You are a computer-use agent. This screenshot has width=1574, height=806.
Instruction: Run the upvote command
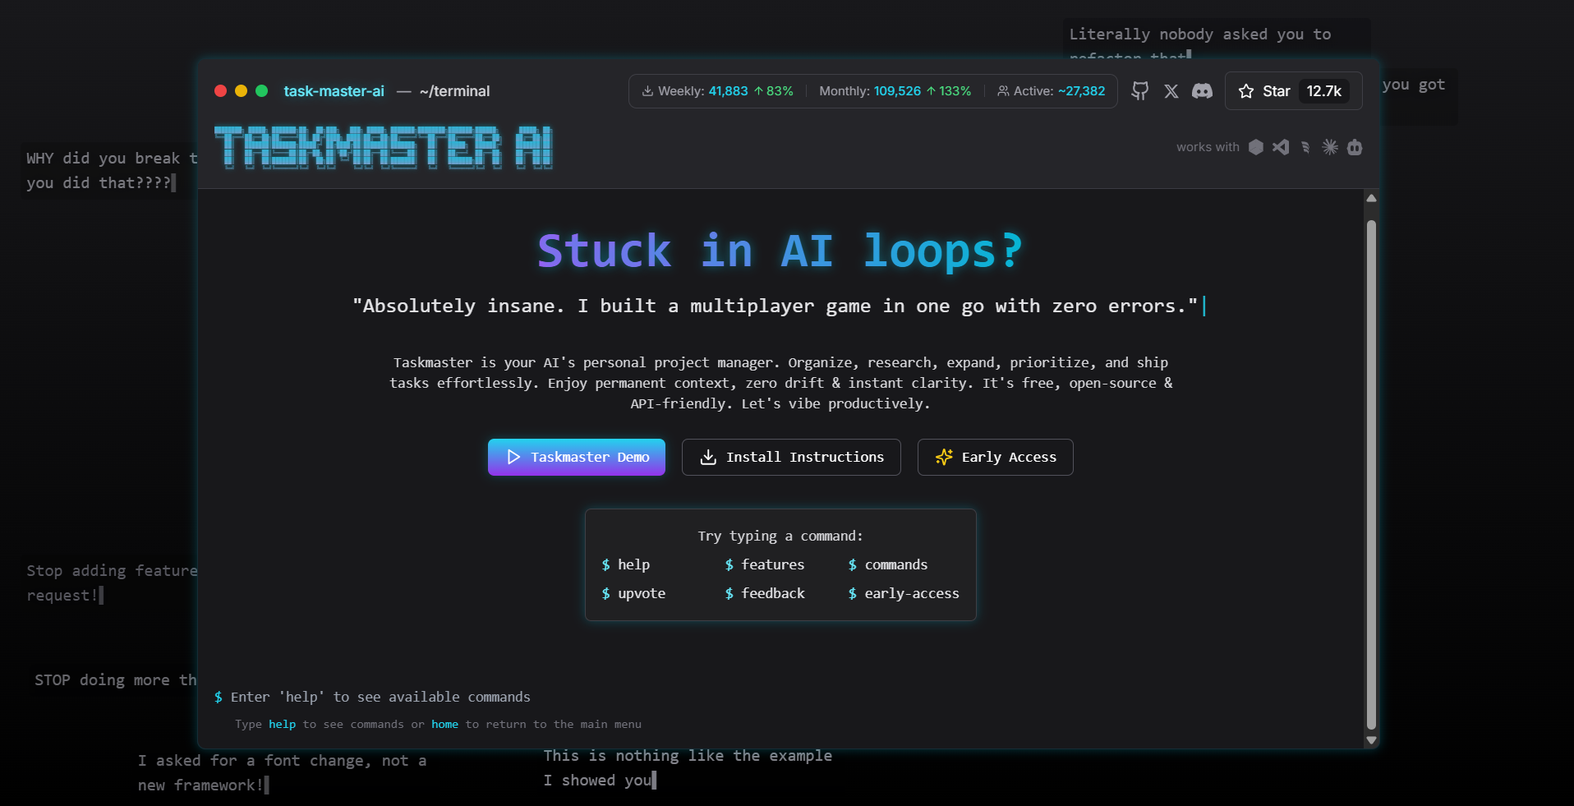click(633, 593)
